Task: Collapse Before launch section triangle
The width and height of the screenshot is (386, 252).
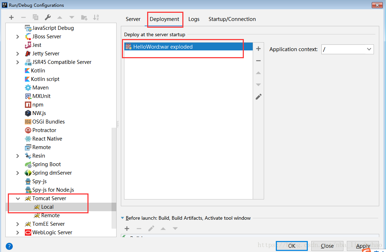Action: point(123,218)
